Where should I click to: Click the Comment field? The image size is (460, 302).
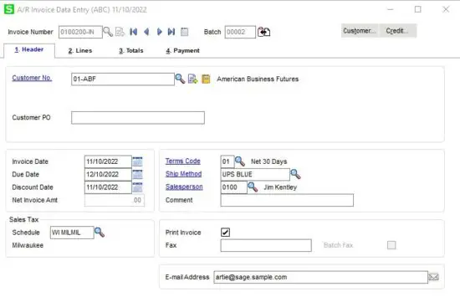coord(287,200)
